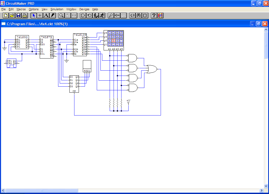269x194 pixels.
Task: Open Find with the binoculars icon
Action: pyautogui.click(x=139, y=15)
